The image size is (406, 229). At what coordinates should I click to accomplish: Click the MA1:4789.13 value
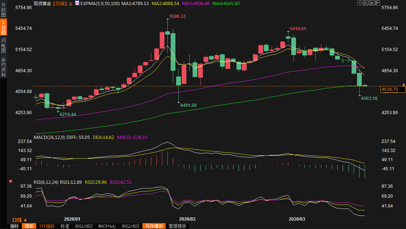[135, 4]
